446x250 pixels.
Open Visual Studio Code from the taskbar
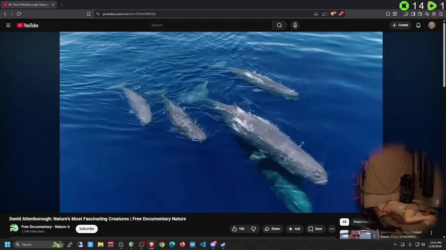tap(203, 244)
